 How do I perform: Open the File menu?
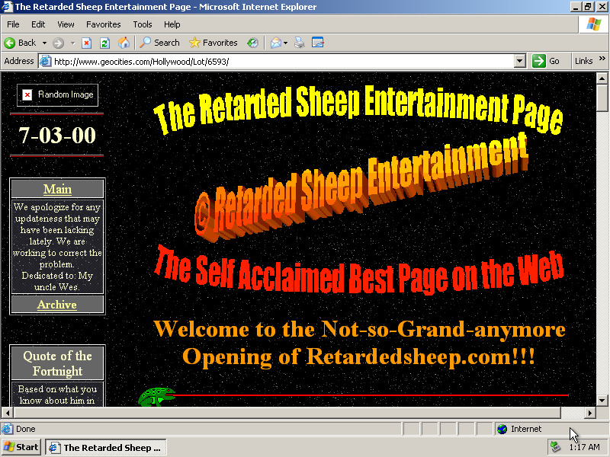(x=13, y=24)
